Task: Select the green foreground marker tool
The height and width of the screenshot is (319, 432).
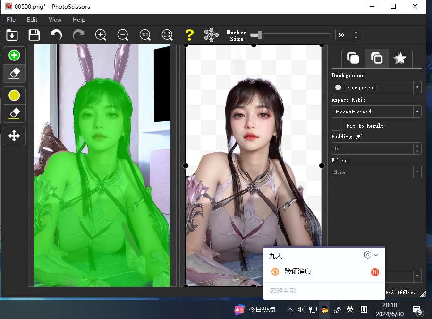Action: click(x=14, y=56)
